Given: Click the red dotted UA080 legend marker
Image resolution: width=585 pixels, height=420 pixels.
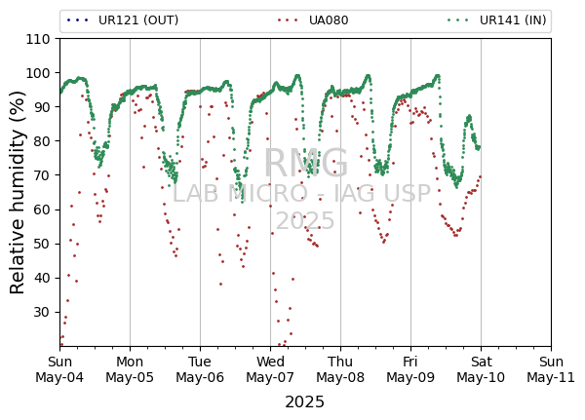Looking at the screenshot, I should (x=288, y=20).
